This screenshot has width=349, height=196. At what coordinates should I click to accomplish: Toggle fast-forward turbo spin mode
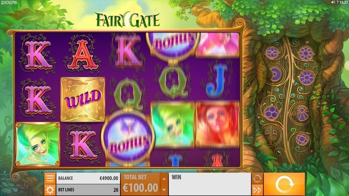tap(257, 190)
